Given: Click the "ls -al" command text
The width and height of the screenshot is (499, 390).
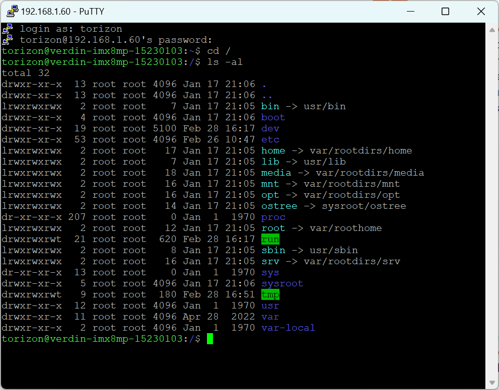Looking at the screenshot, I should [x=225, y=62].
